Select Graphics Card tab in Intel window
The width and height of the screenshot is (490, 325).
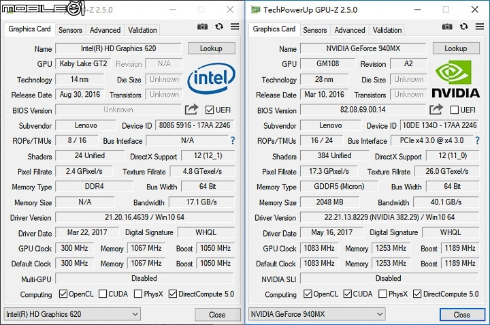coord(29,29)
